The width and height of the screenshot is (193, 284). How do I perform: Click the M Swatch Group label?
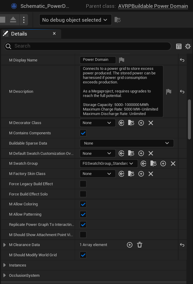[24, 164]
